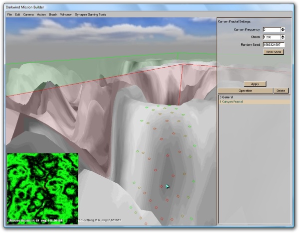The image size is (299, 233).
Task: Open the Edit menu
Action: 17,14
